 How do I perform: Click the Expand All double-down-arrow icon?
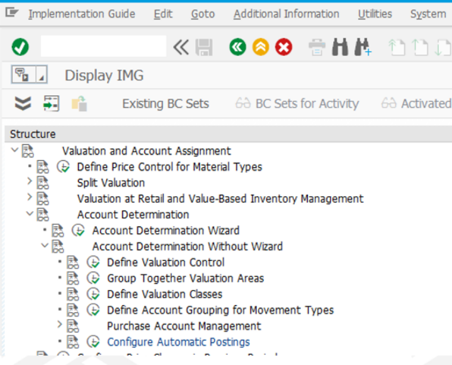click(x=23, y=103)
